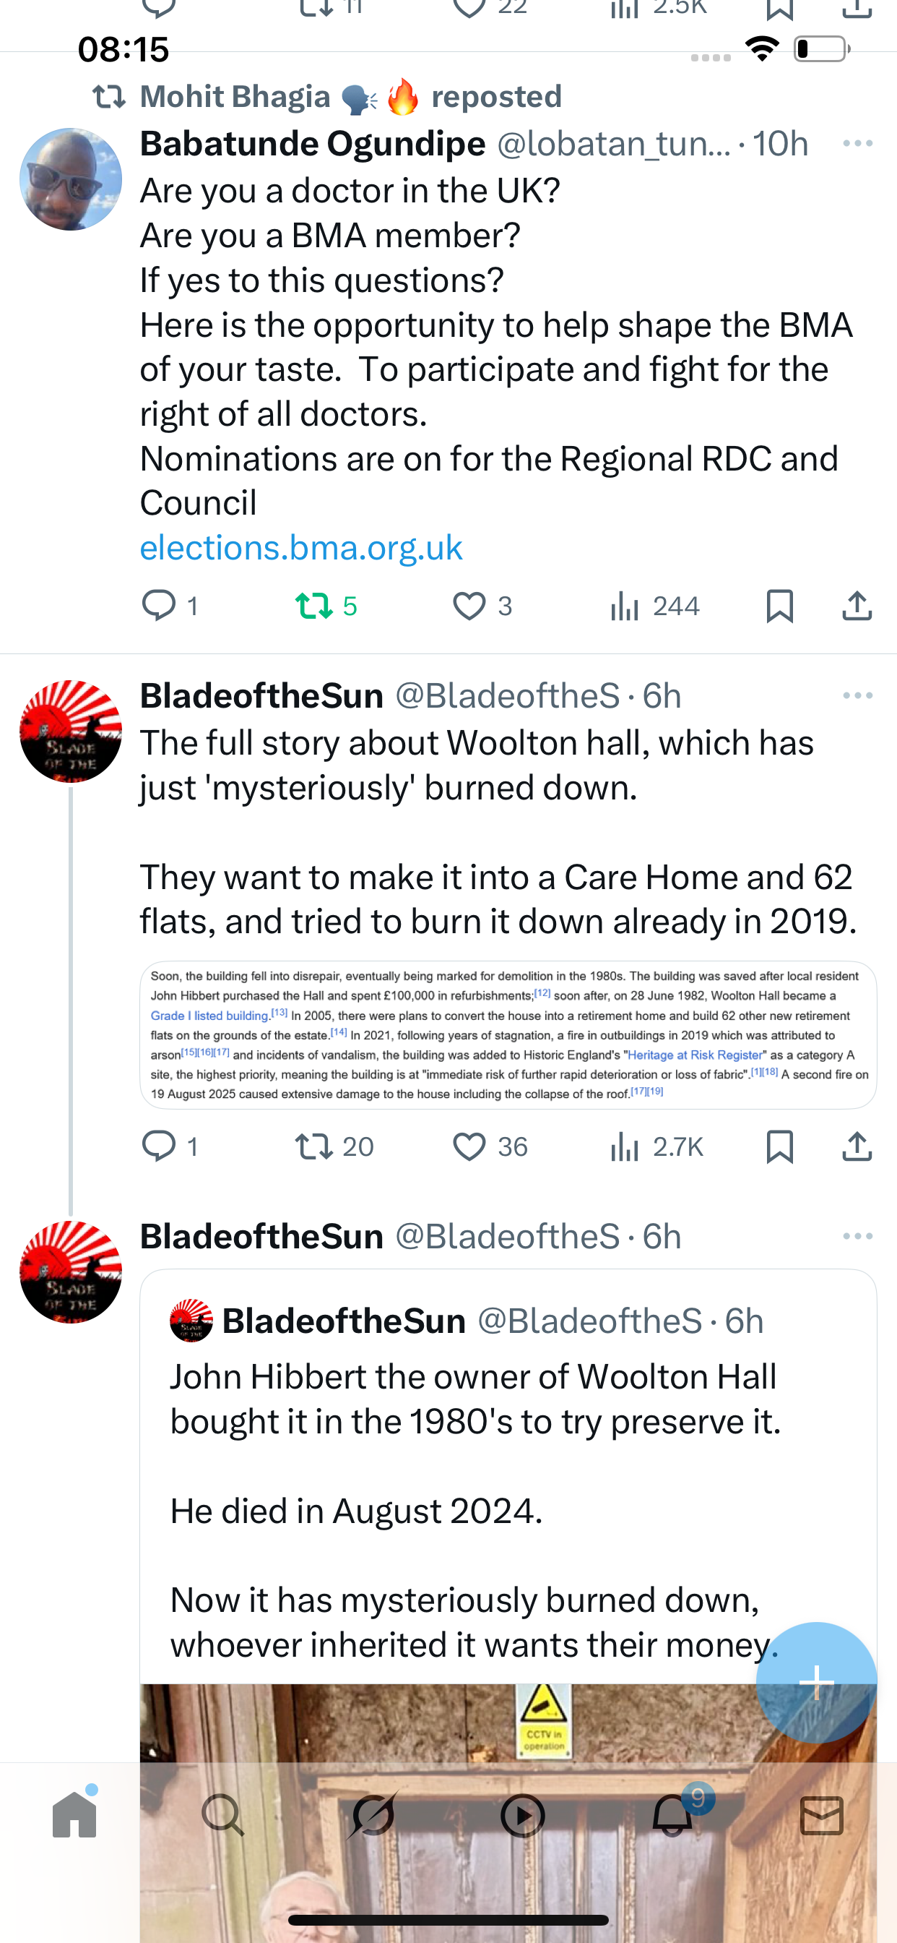Open Grok tab in bottom navigation
Viewport: 897px width, 1943px height.
coord(373,1815)
